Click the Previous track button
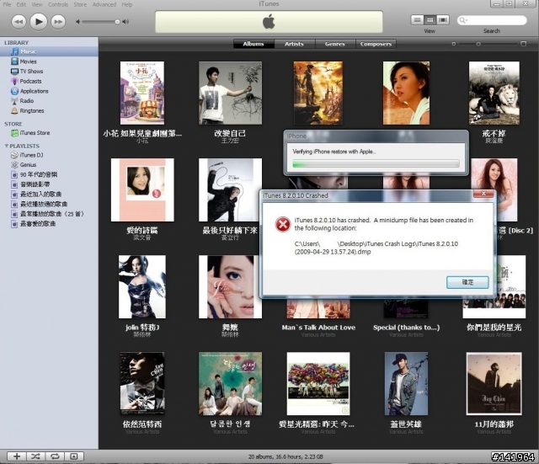 tap(19, 22)
